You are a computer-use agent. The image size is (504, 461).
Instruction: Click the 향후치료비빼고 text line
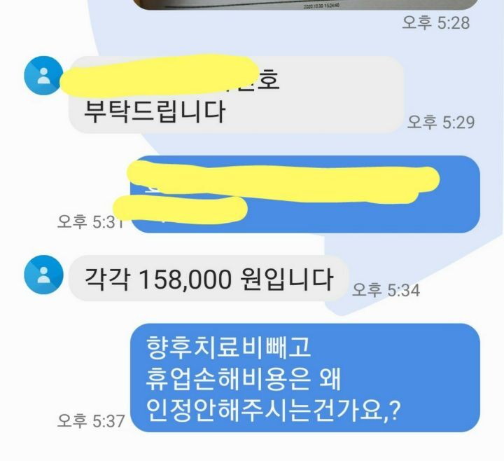coord(228,348)
